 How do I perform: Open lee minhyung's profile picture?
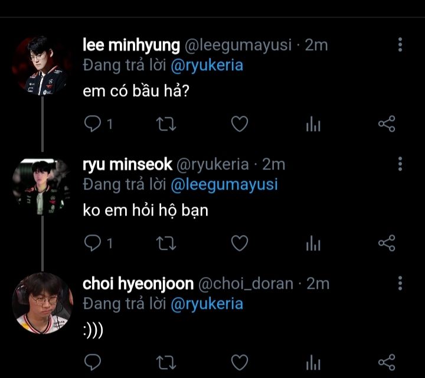[x=42, y=64]
